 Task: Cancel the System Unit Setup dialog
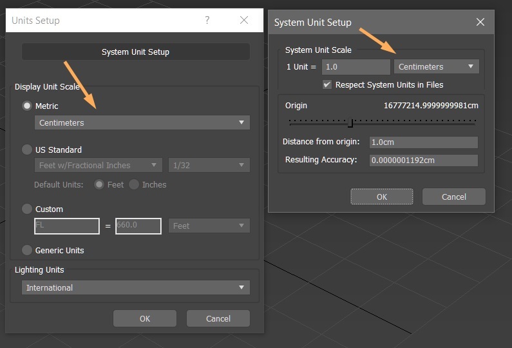453,197
